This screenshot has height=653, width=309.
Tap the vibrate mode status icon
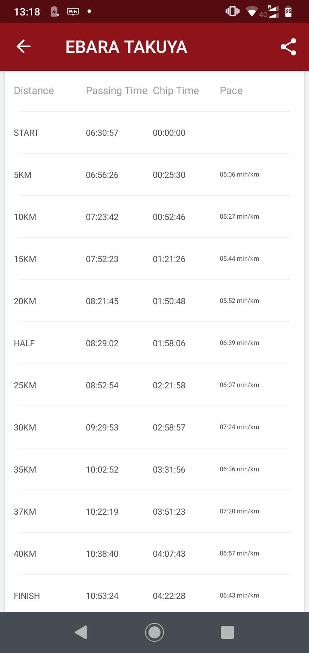tap(232, 12)
